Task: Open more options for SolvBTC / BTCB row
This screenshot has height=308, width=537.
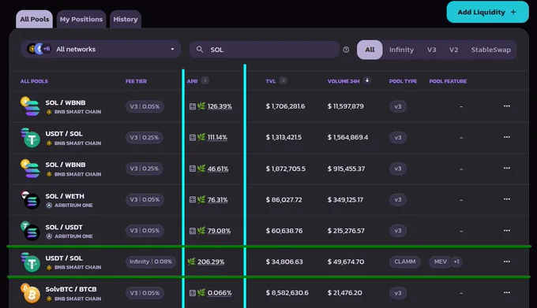Action: 507,293
